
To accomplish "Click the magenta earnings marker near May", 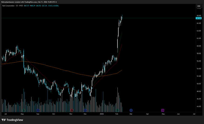I will [163, 110].
